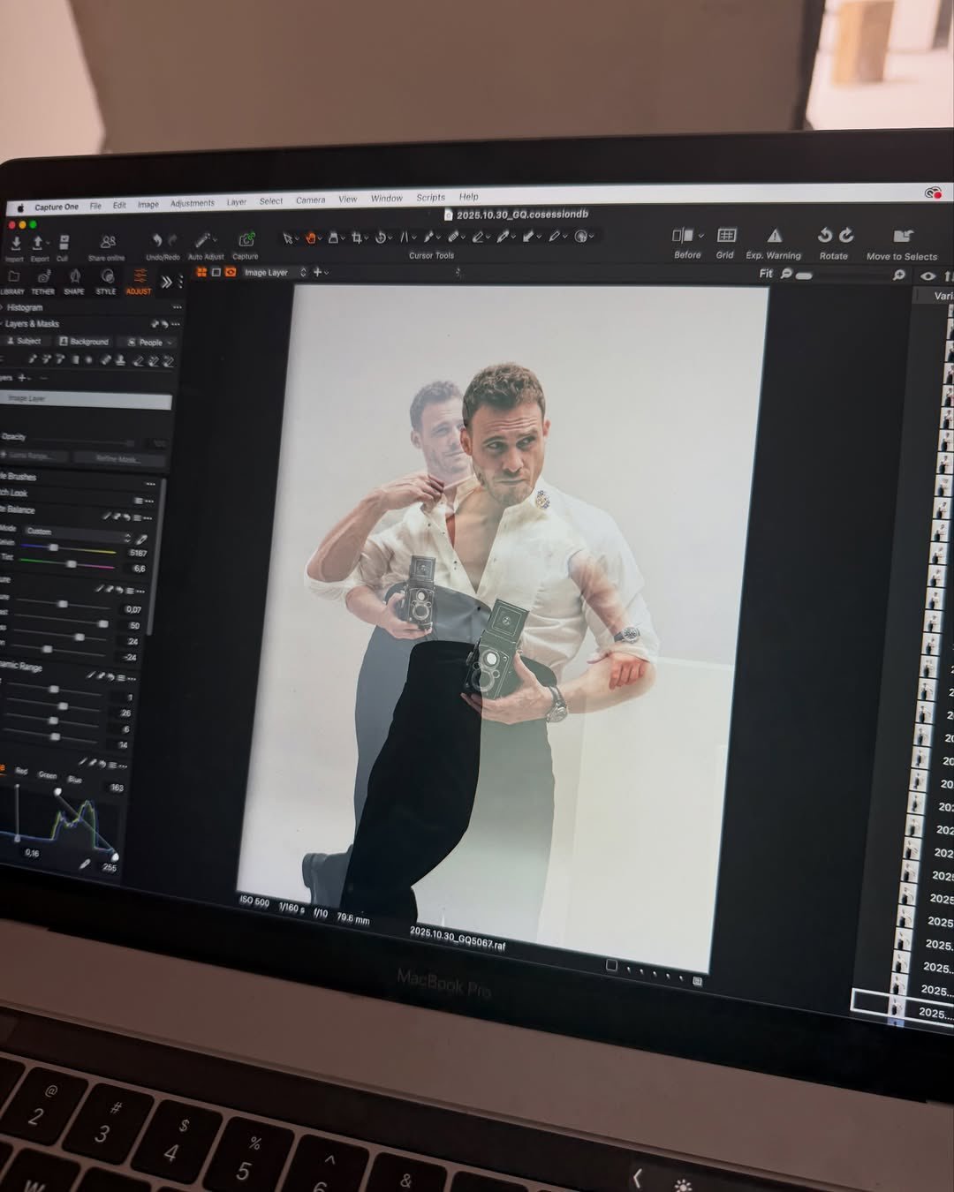Click zoom in magnifier above the browser
Screen dimensions: 954x1192
click(x=899, y=275)
